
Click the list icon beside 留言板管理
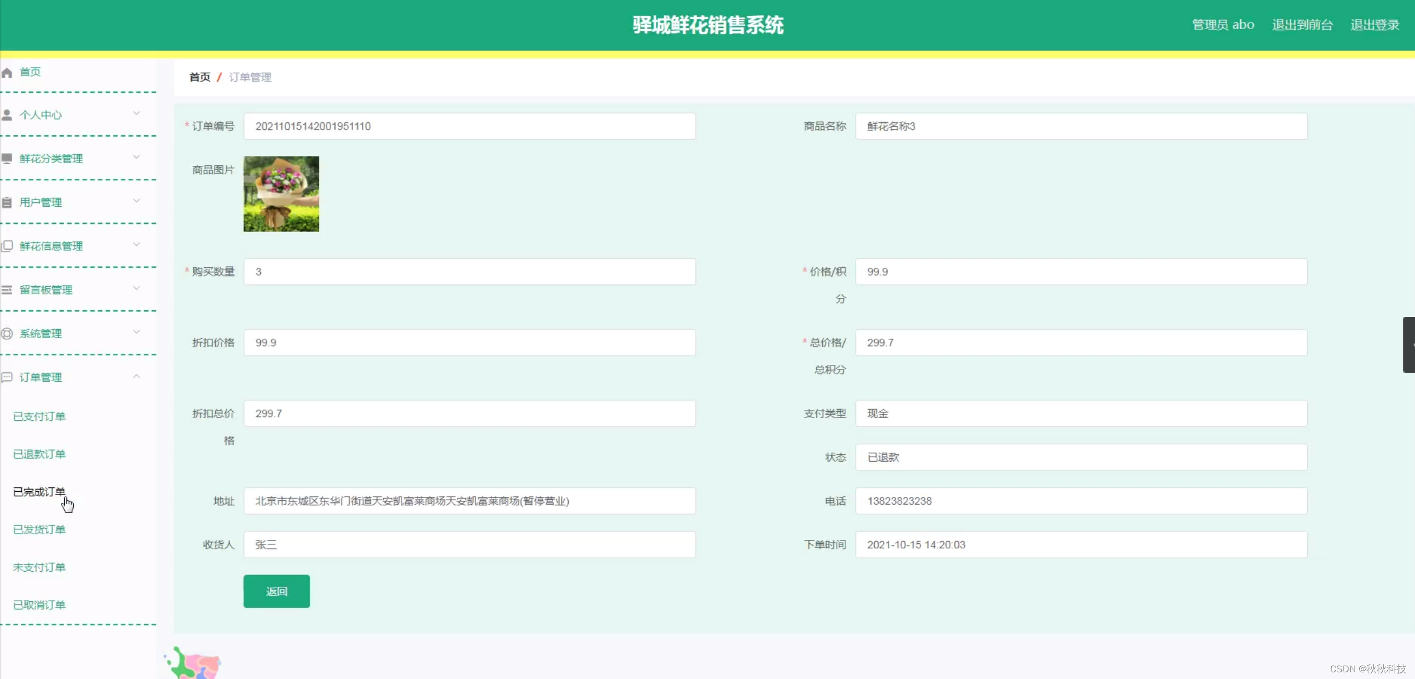[7, 289]
